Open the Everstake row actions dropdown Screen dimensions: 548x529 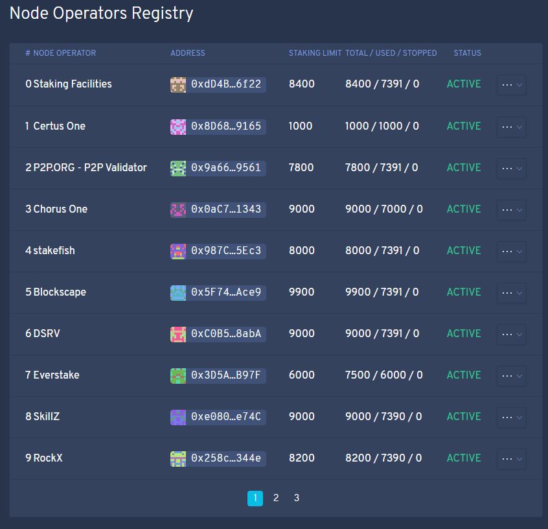(x=512, y=376)
